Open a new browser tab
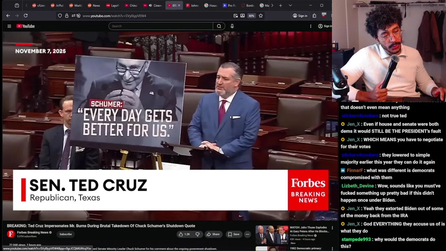The image size is (446, 251). (x=280, y=6)
